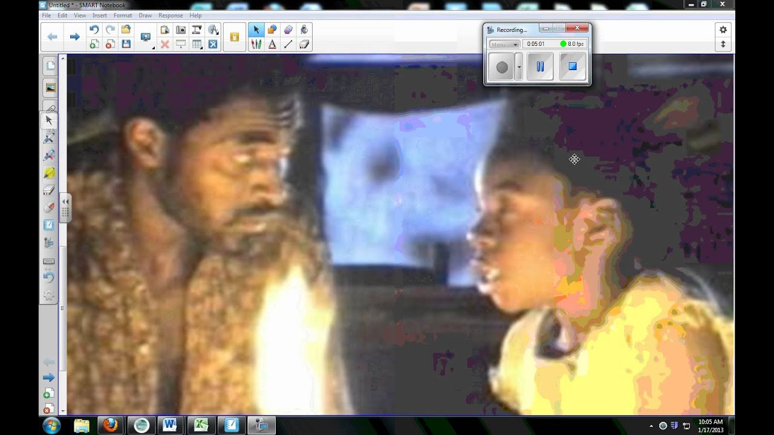Go to the previous page with the top toolbar back arrow
This screenshot has width=774, height=435.
pyautogui.click(x=53, y=37)
